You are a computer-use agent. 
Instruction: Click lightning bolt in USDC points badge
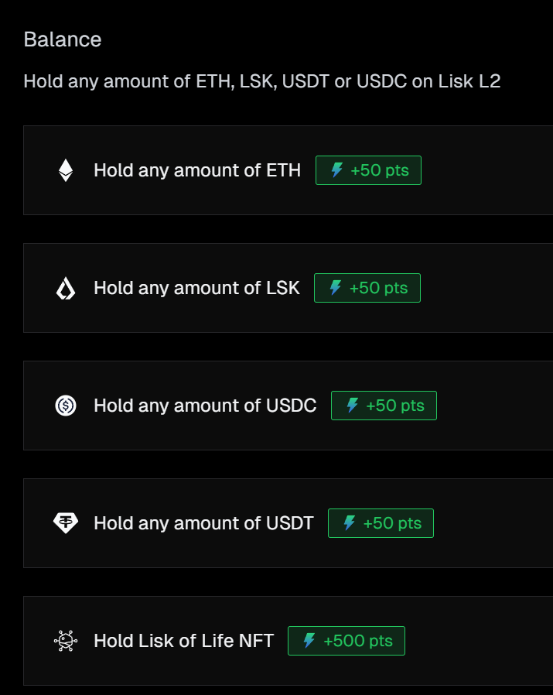pos(352,405)
